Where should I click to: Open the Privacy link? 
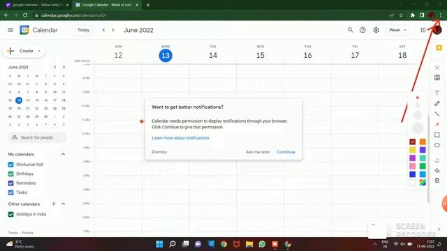coord(28,233)
